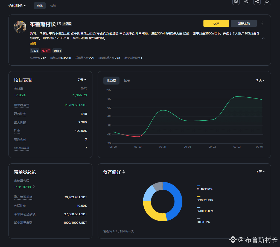Image resolution: width=280 pixels, height=247 pixels.
Task: Click the feed subscription icon
Action: 236,2
